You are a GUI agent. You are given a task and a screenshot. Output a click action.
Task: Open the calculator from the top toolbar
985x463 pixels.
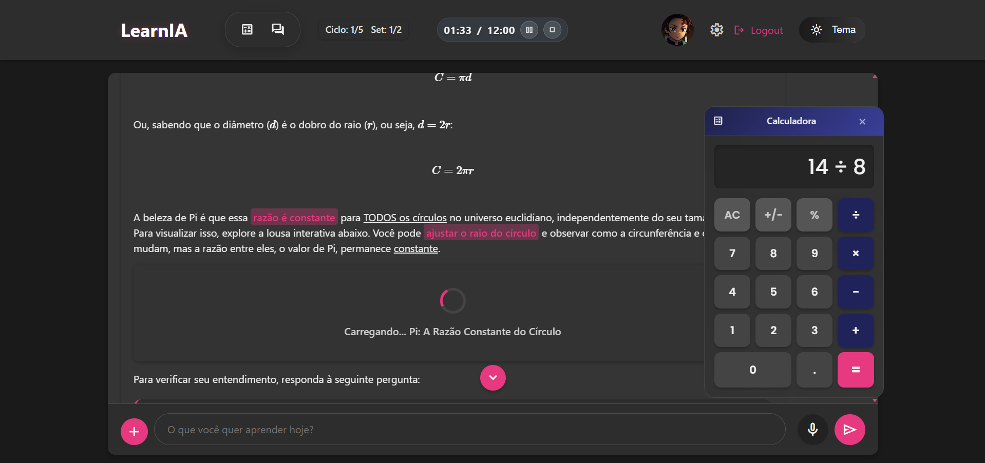[247, 30]
